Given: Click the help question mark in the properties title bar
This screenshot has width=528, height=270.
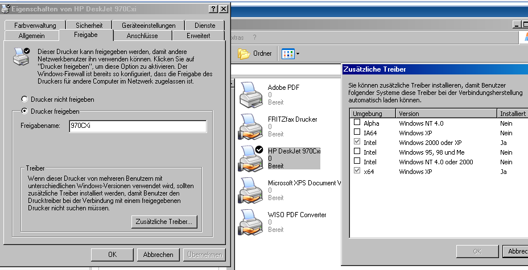Looking at the screenshot, I should point(213,9).
